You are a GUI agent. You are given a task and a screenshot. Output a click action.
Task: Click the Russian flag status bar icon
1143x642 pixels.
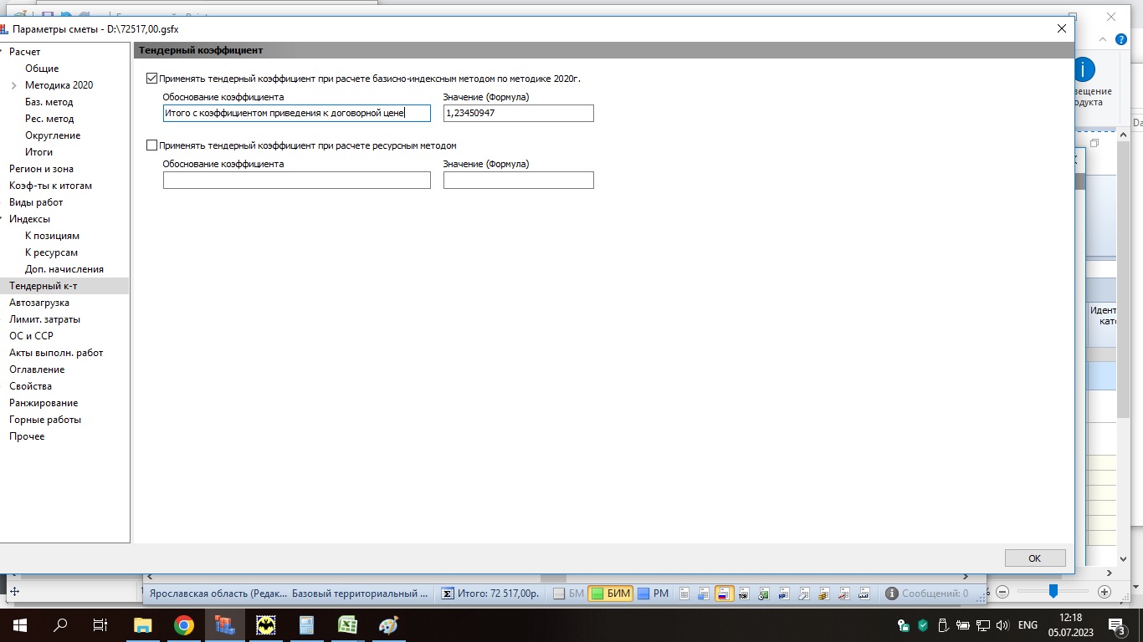tap(725, 594)
